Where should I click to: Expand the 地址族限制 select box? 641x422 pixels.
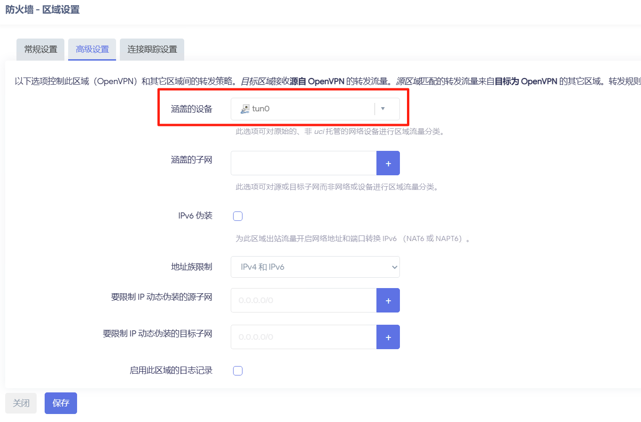click(x=315, y=267)
